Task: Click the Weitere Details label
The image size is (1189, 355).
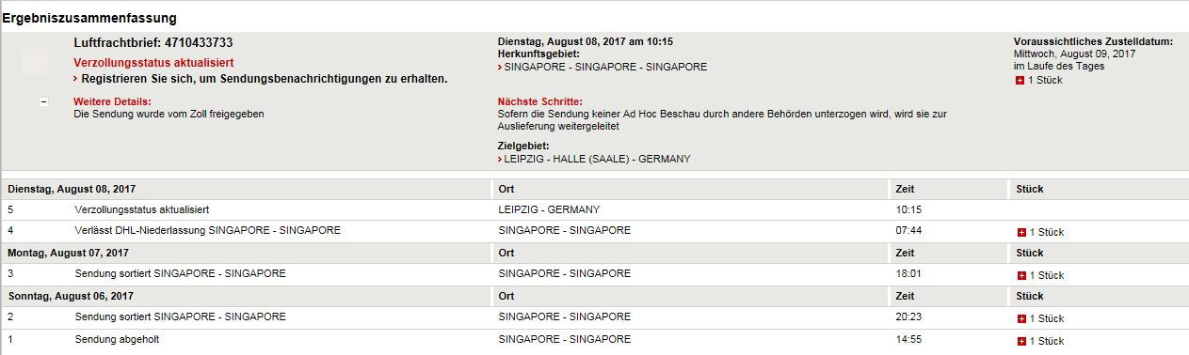Action: (x=112, y=101)
